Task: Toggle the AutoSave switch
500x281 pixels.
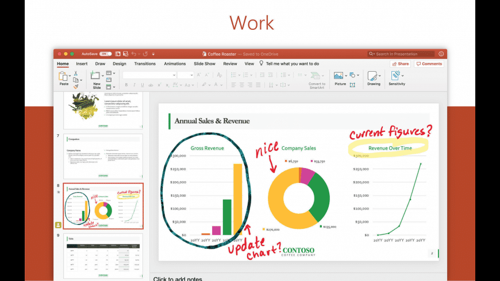Action: [x=105, y=54]
